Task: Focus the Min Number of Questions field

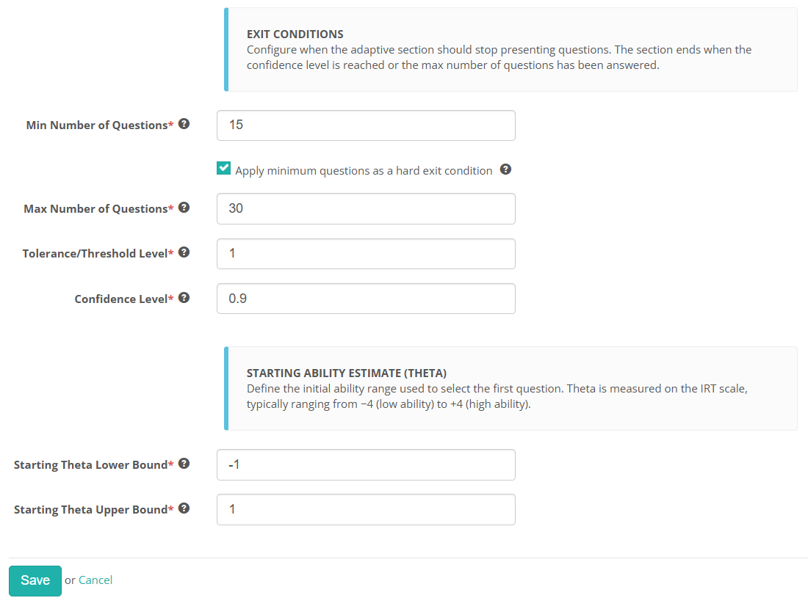Action: click(x=366, y=125)
